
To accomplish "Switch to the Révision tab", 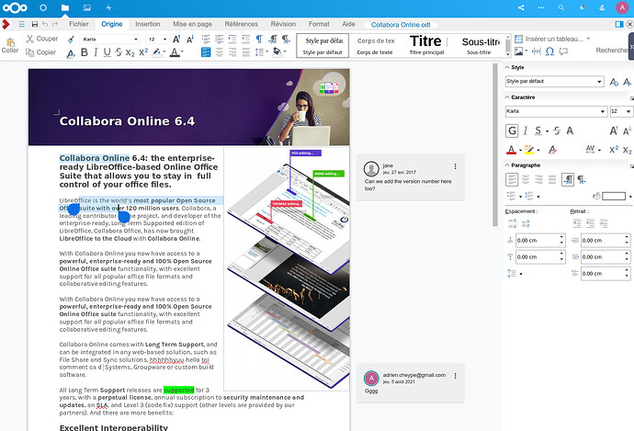I will [x=283, y=24].
